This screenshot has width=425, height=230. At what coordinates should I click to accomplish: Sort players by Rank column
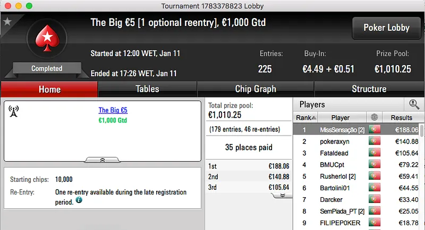(x=306, y=117)
